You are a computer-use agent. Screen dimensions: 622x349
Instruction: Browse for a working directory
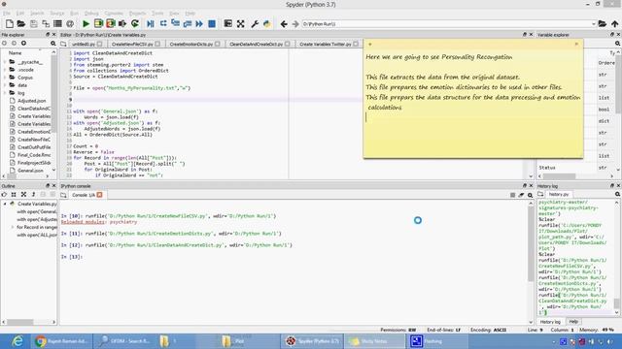click(x=603, y=23)
